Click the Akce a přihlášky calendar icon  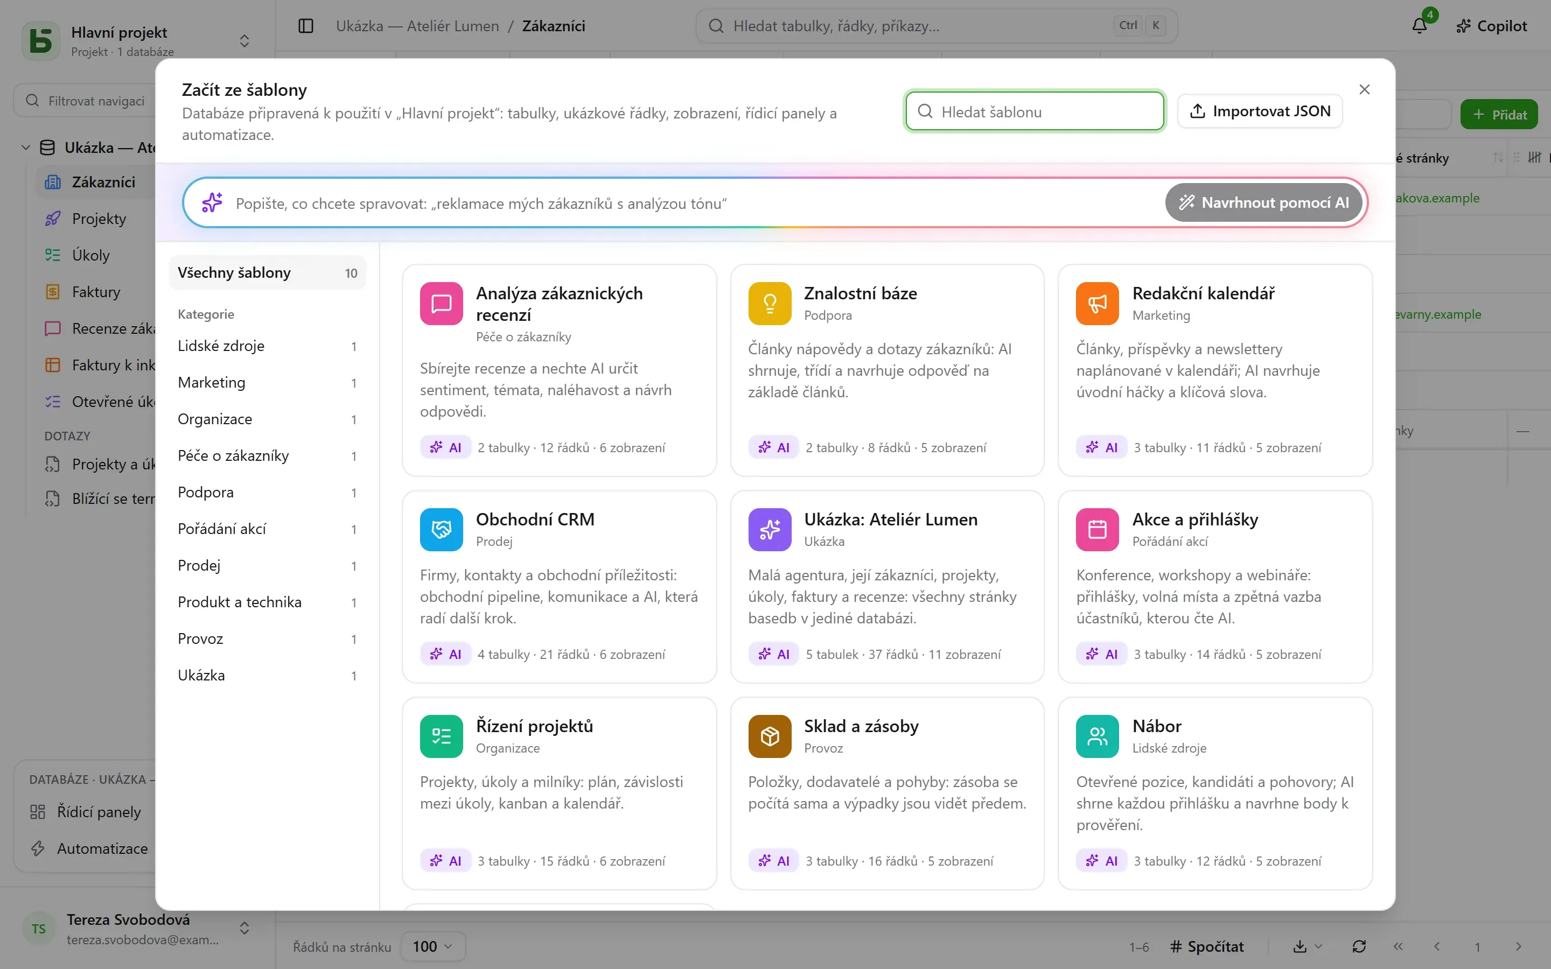(x=1097, y=529)
